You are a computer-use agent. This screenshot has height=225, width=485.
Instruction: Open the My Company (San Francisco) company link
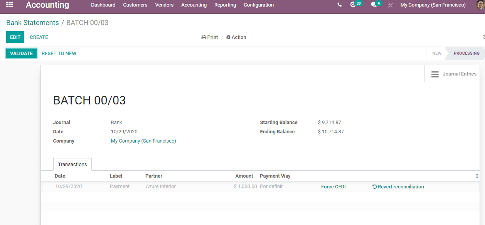143,141
